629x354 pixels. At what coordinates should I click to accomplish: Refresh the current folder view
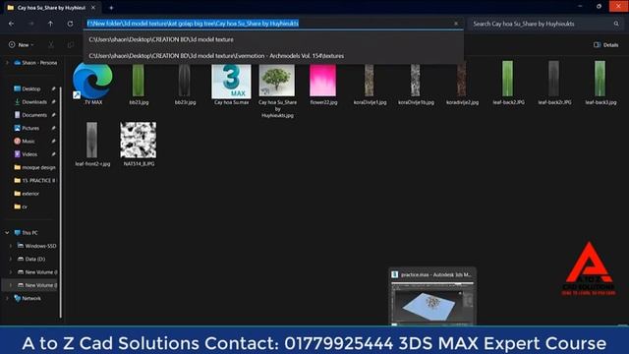(70, 24)
